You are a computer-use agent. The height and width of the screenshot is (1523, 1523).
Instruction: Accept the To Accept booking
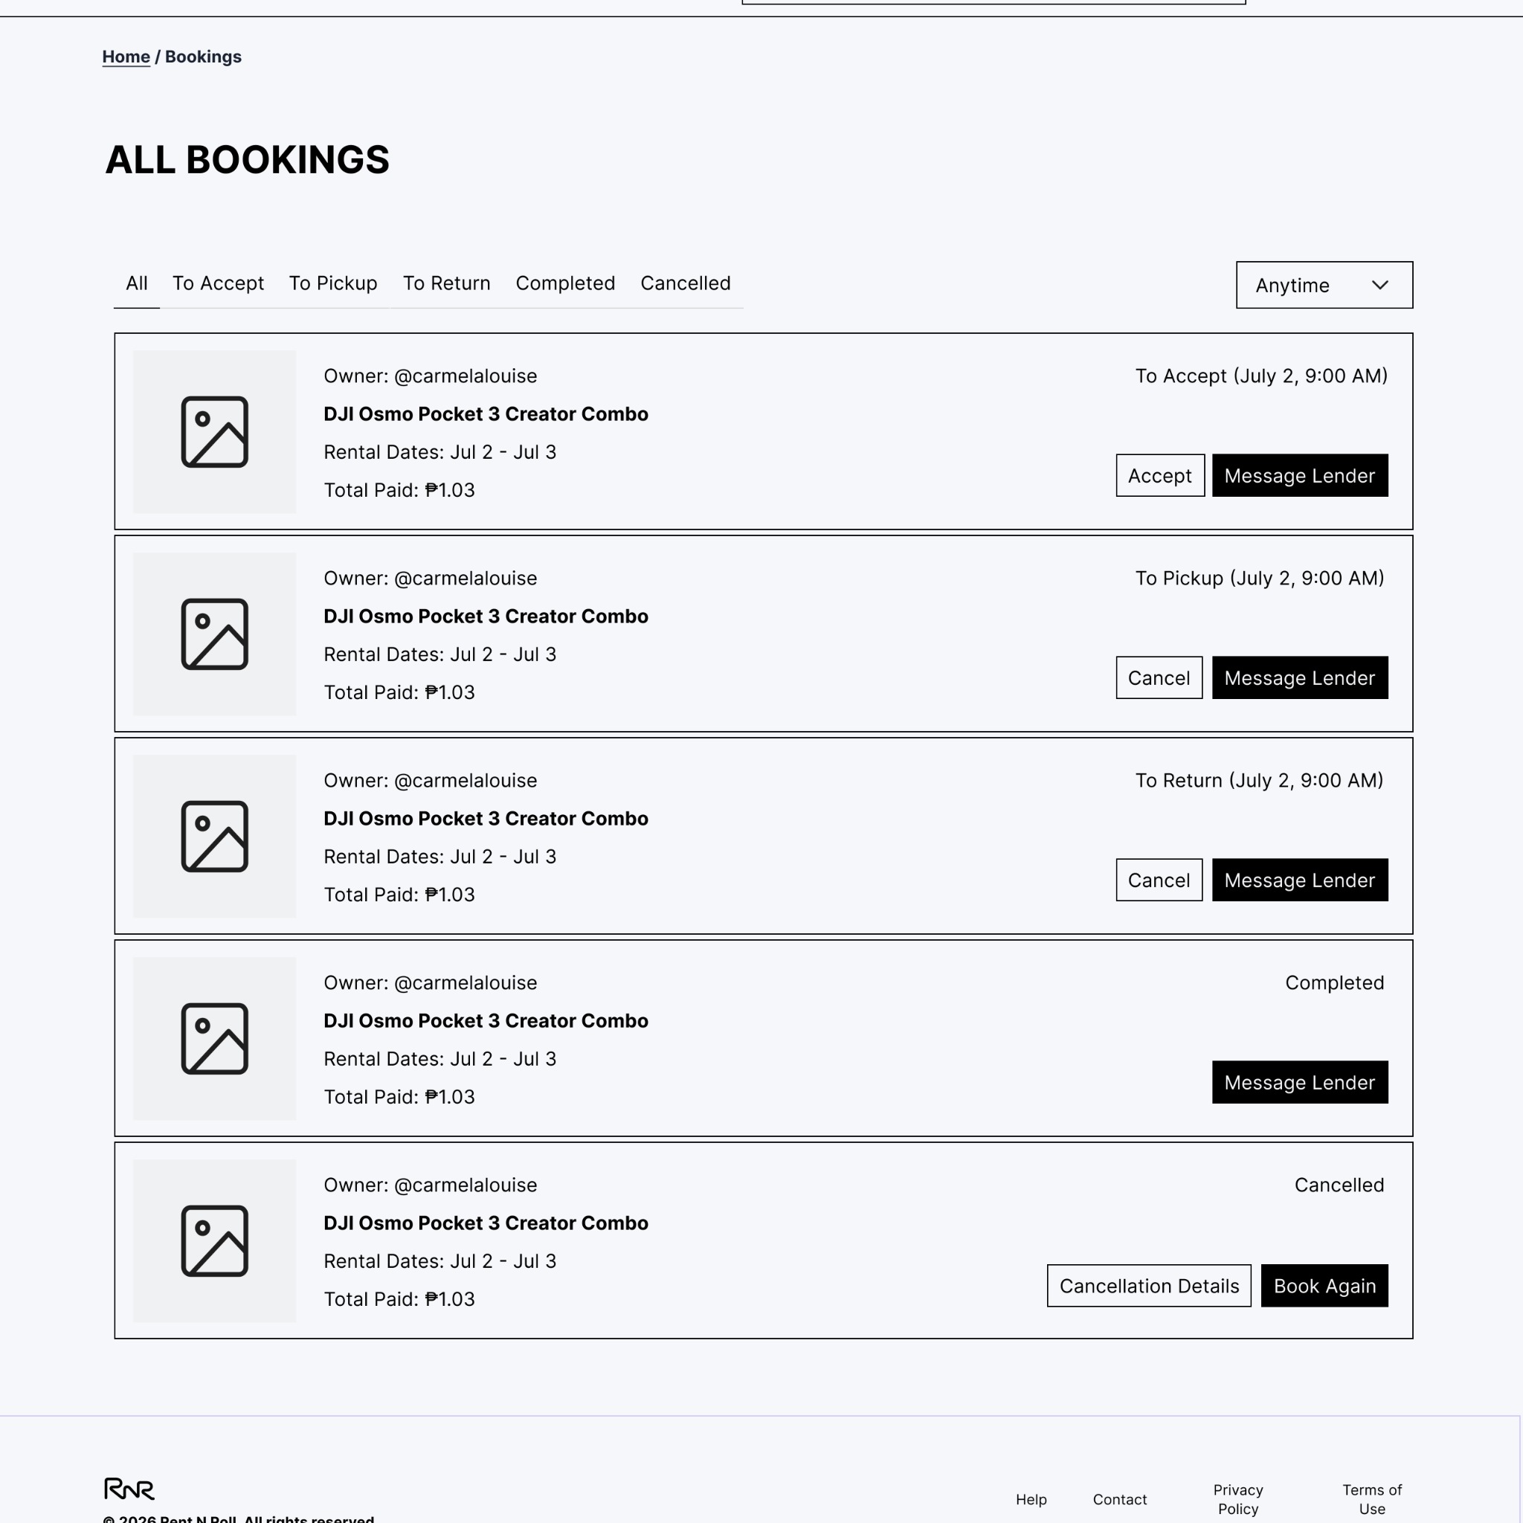(x=1160, y=475)
